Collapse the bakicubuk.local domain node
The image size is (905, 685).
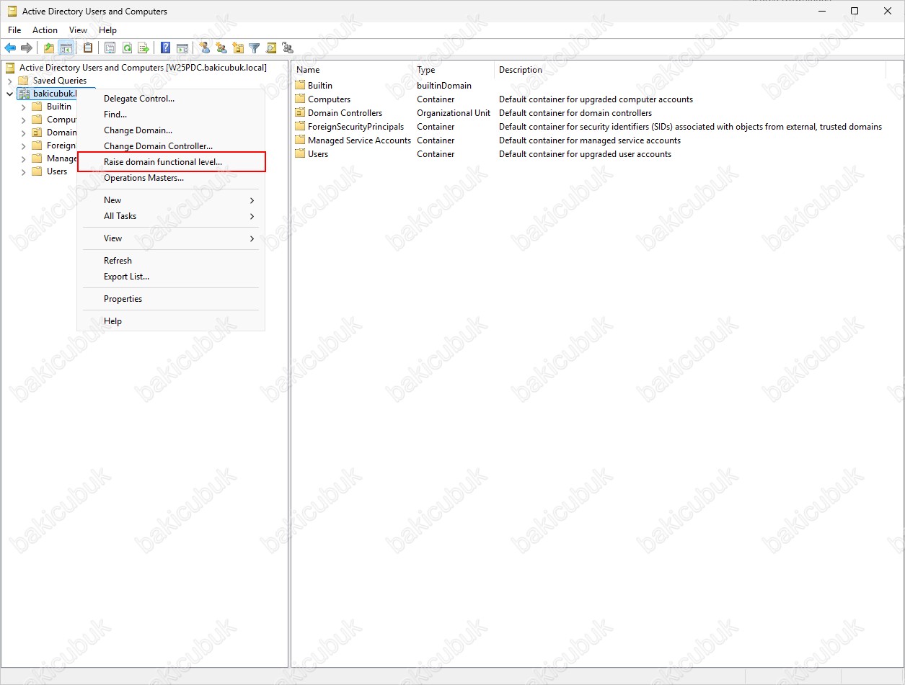pyautogui.click(x=9, y=94)
